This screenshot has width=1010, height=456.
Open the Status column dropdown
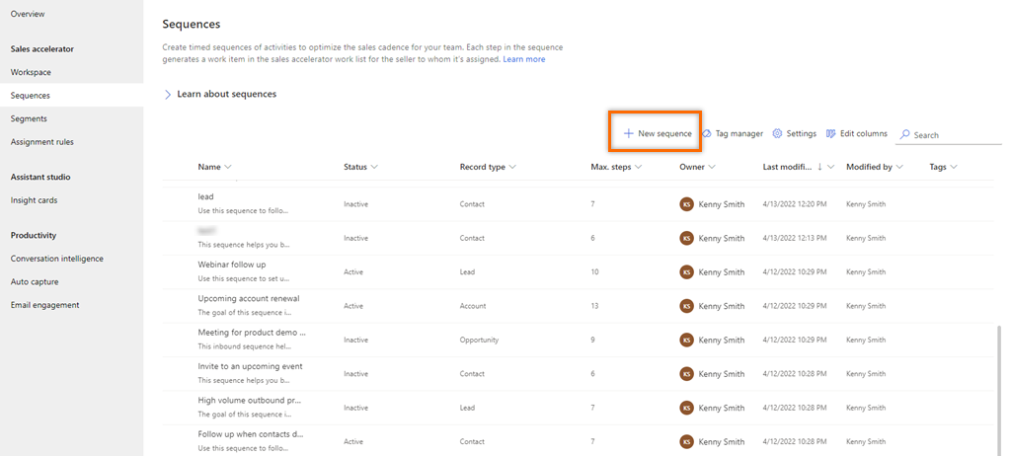(374, 167)
